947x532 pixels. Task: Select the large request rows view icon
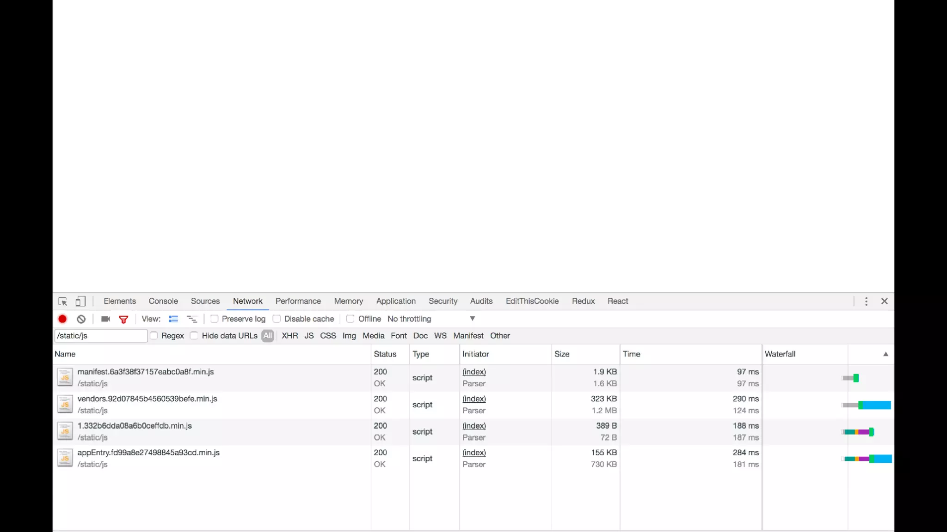pyautogui.click(x=173, y=319)
